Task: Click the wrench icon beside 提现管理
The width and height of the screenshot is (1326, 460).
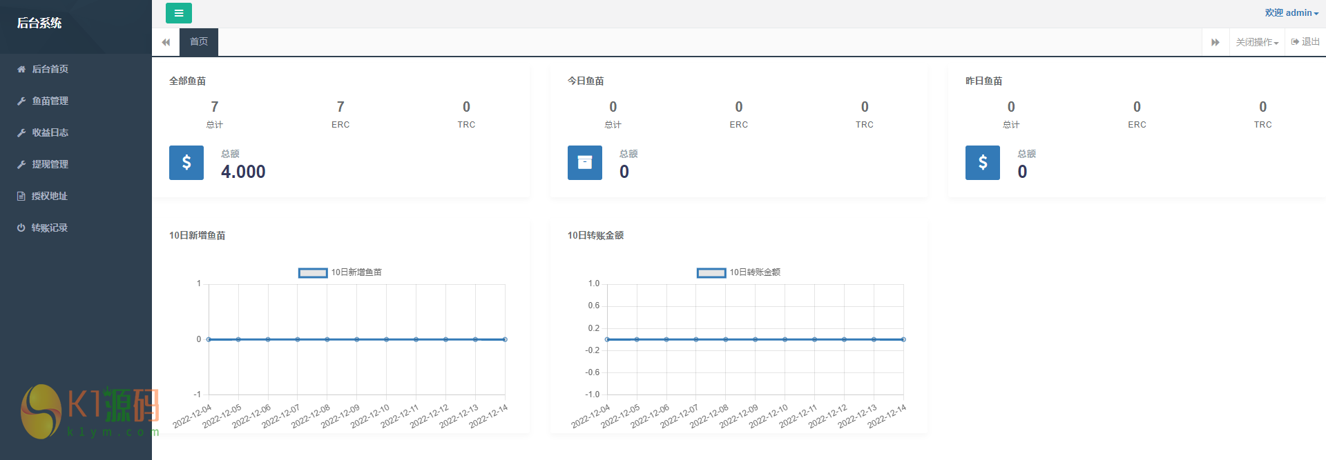Action: pos(21,164)
